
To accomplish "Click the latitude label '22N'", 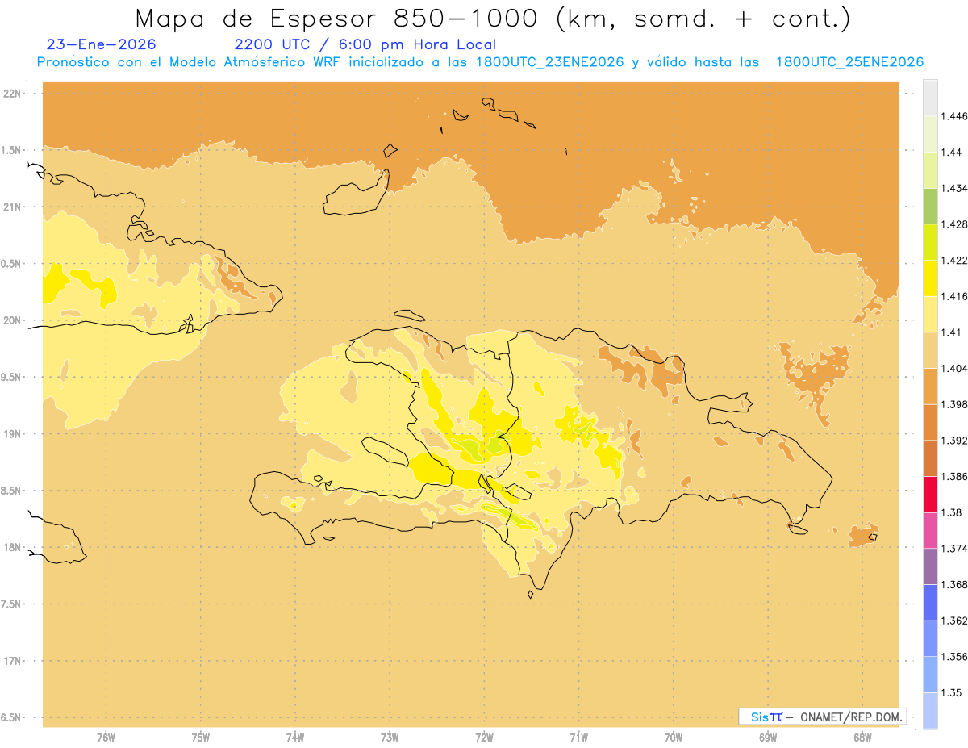I will click(x=14, y=93).
